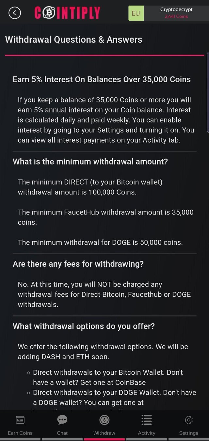Open the Earn Coins icon
Image resolution: width=209 pixels, height=441 pixels.
click(20, 420)
